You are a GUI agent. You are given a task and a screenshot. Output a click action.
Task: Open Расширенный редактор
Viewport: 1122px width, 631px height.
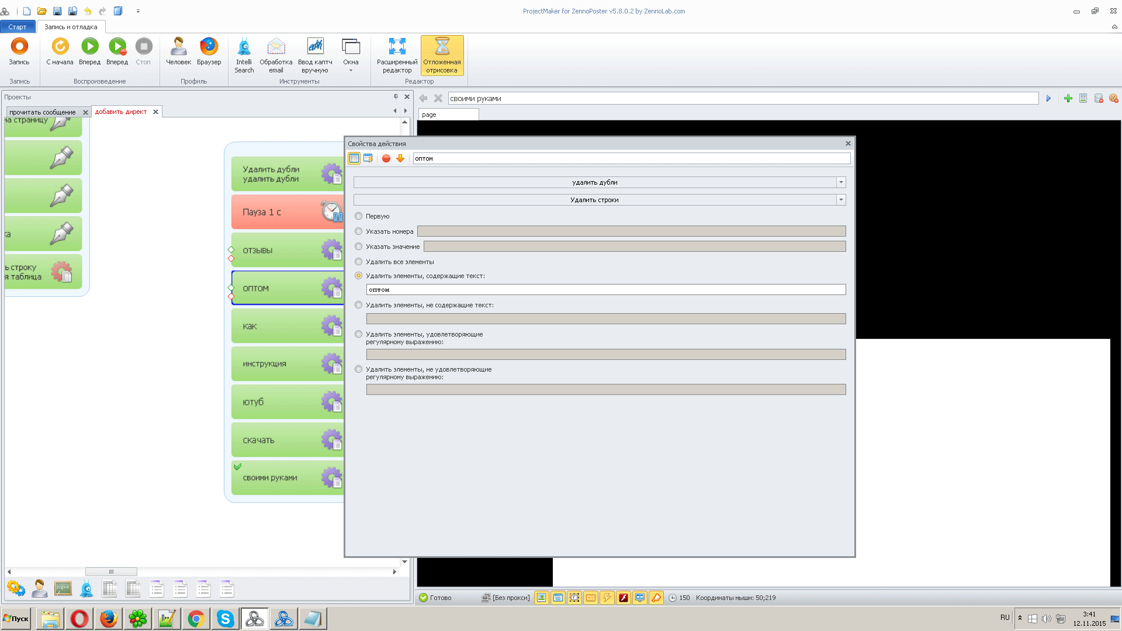click(x=397, y=55)
